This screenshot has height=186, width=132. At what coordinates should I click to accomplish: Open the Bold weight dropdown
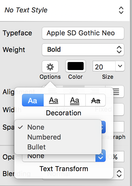(83, 50)
